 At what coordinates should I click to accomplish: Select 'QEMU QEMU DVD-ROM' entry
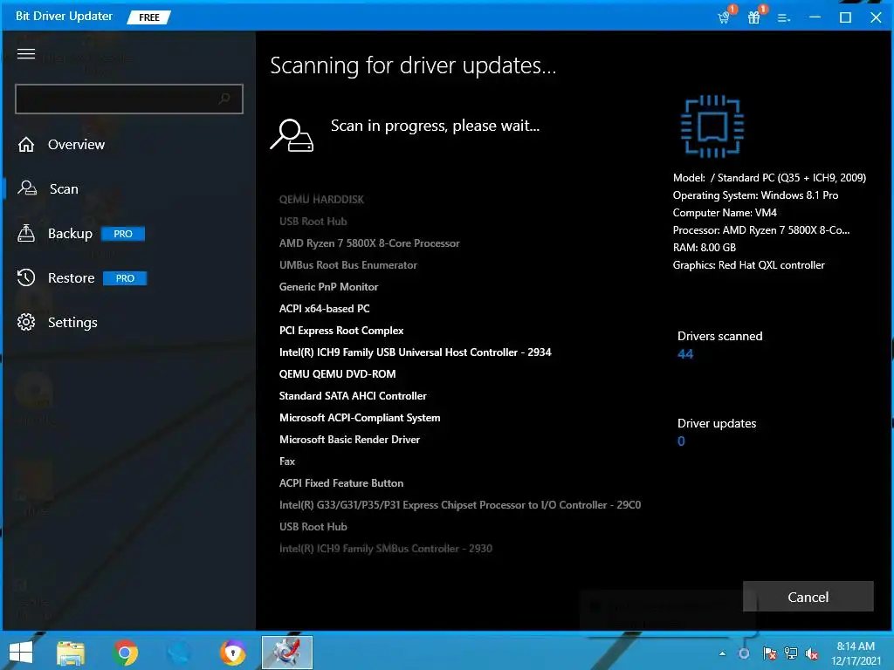[338, 374]
